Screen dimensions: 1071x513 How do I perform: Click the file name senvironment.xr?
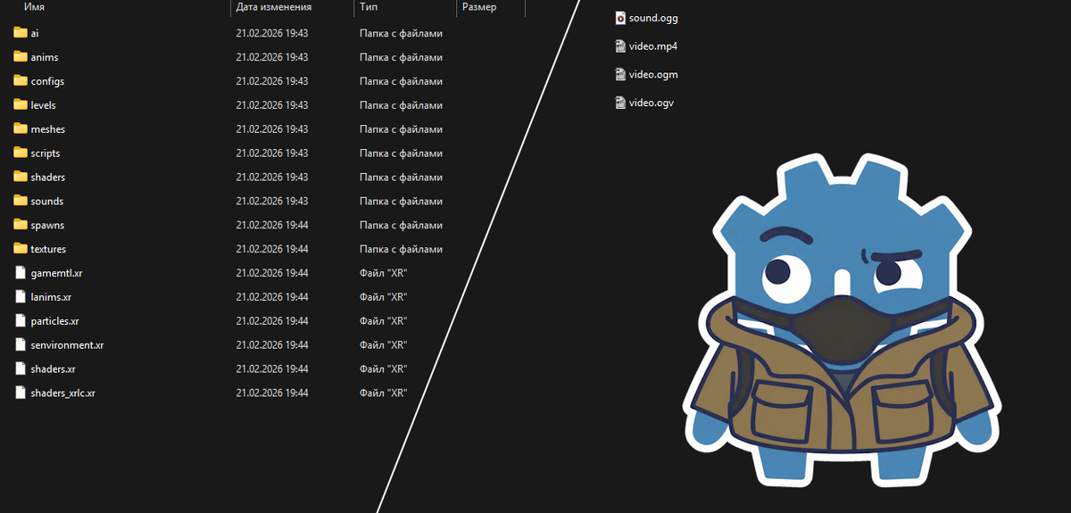67,345
